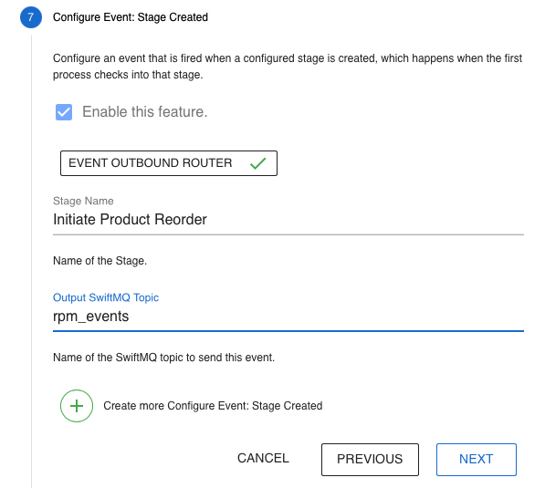Go back with the PREVIOUS button
Screen dimensions: 545x488
pos(370,459)
